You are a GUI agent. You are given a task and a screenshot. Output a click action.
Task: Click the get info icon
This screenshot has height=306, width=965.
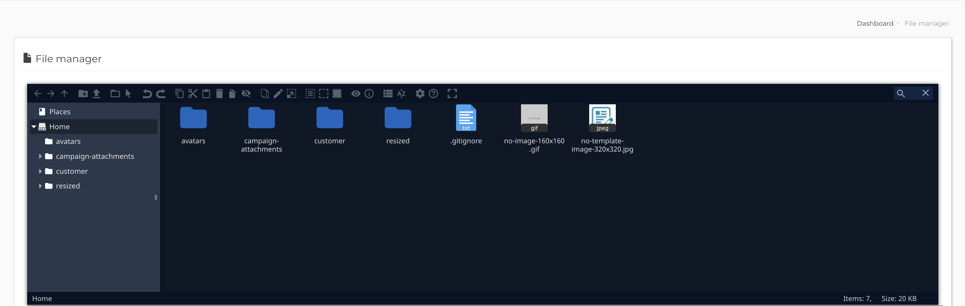click(369, 94)
